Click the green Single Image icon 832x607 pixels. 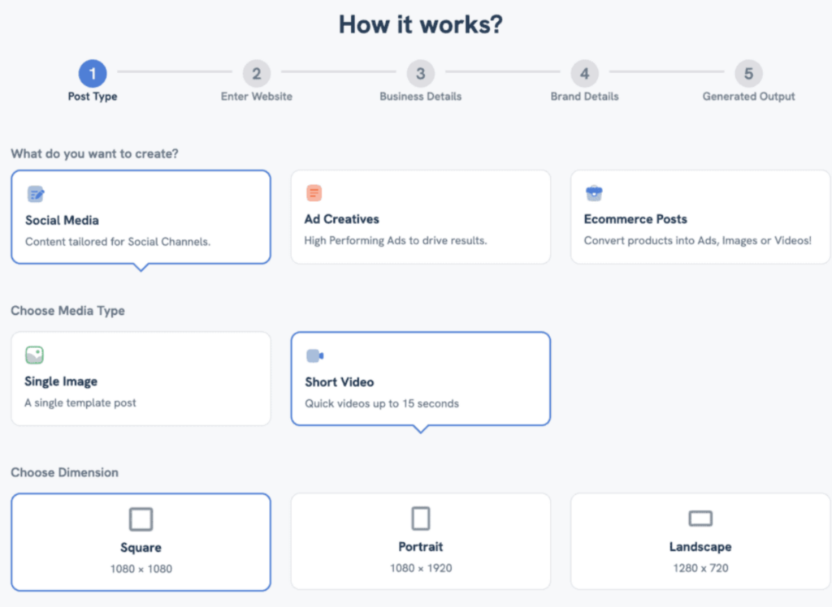coord(34,355)
